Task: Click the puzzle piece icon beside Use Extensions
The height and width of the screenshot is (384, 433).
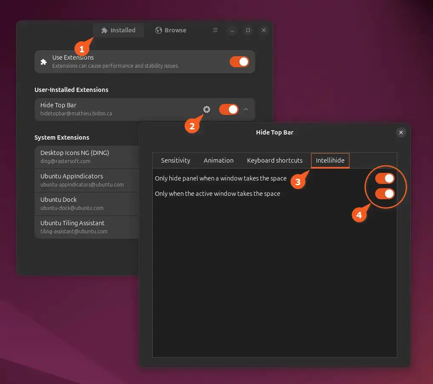Action: coord(43,62)
